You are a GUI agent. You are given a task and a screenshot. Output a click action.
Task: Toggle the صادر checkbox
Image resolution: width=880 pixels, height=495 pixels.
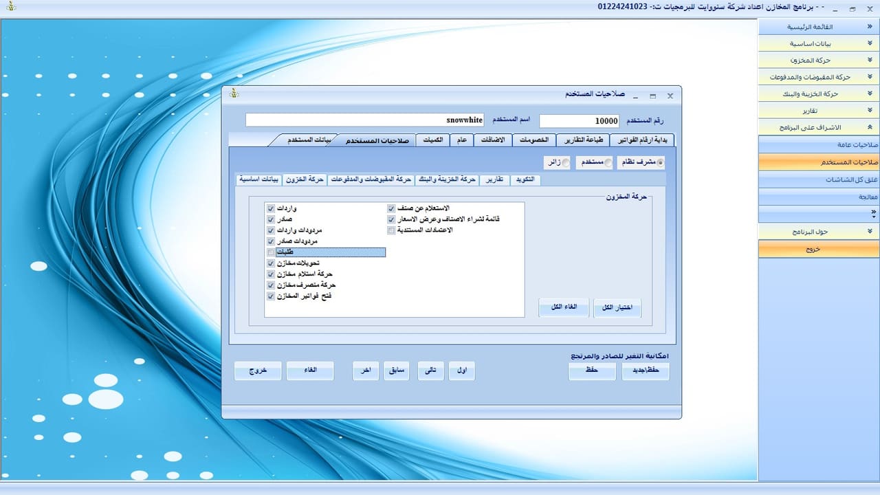[270, 219]
